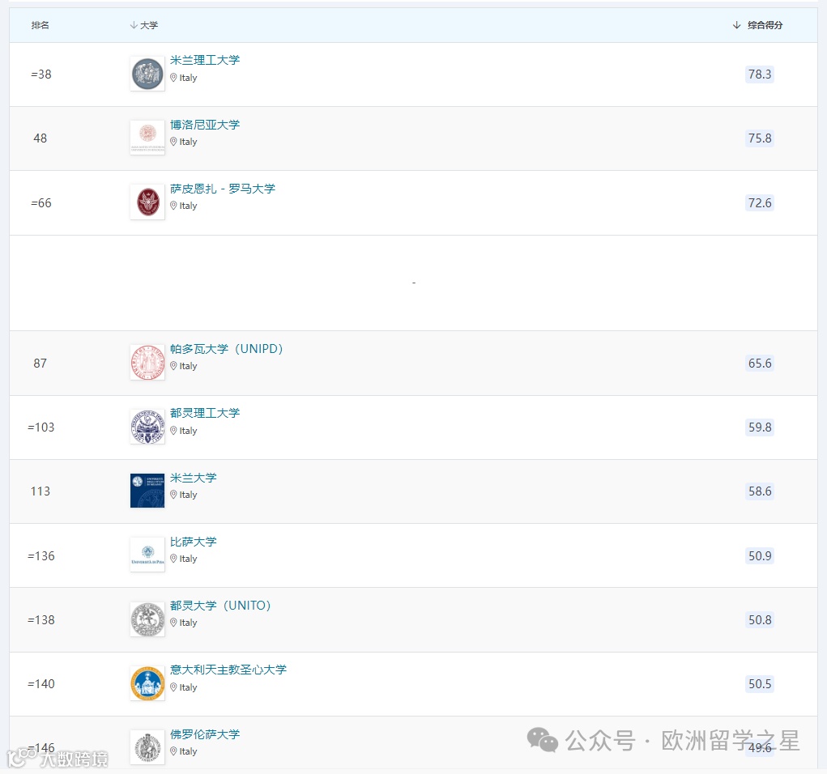Open the 佛罗伦萨大学 link
Image resolution: width=827 pixels, height=774 pixels.
tap(205, 734)
